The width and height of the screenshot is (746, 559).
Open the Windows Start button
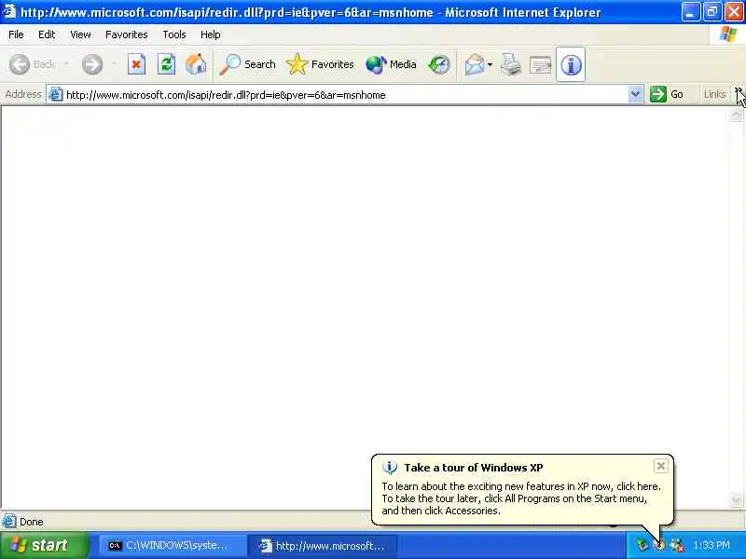tap(44, 545)
